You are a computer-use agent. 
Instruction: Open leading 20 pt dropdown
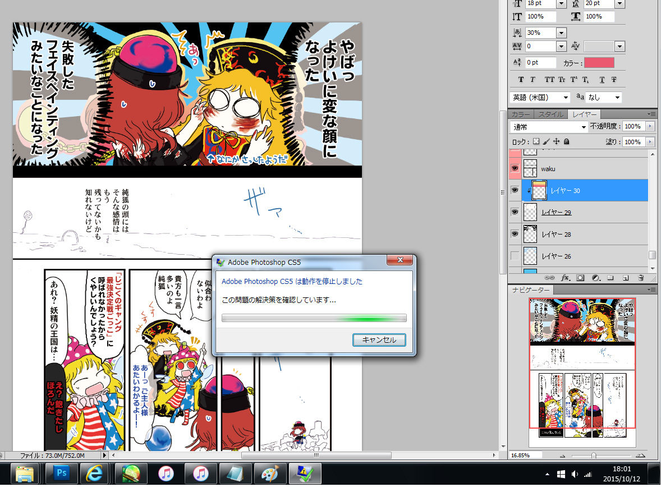tap(619, 4)
